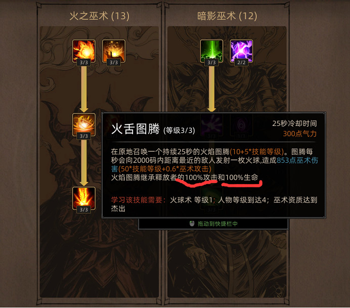Open the 暗影巫术 (12) tree header
Image resolution: width=350 pixels, height=308 pixels.
(x=227, y=16)
